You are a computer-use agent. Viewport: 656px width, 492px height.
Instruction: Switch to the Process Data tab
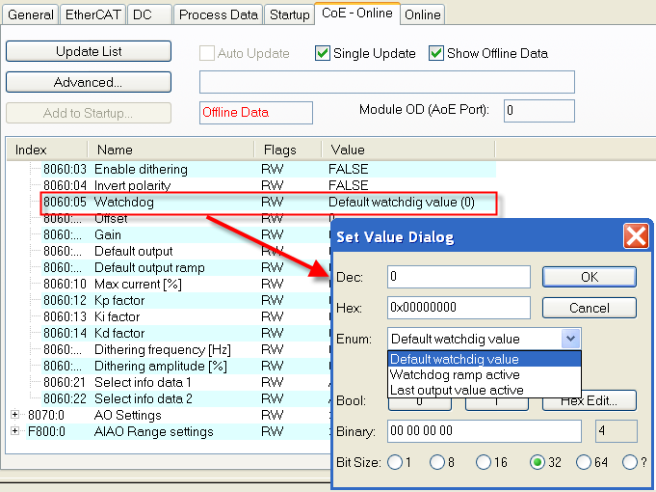[219, 14]
